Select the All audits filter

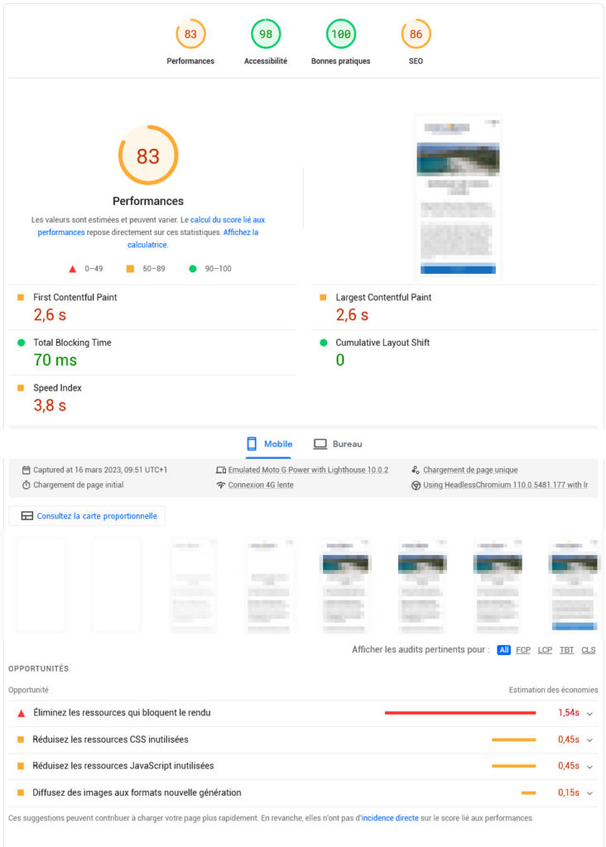[x=504, y=650]
